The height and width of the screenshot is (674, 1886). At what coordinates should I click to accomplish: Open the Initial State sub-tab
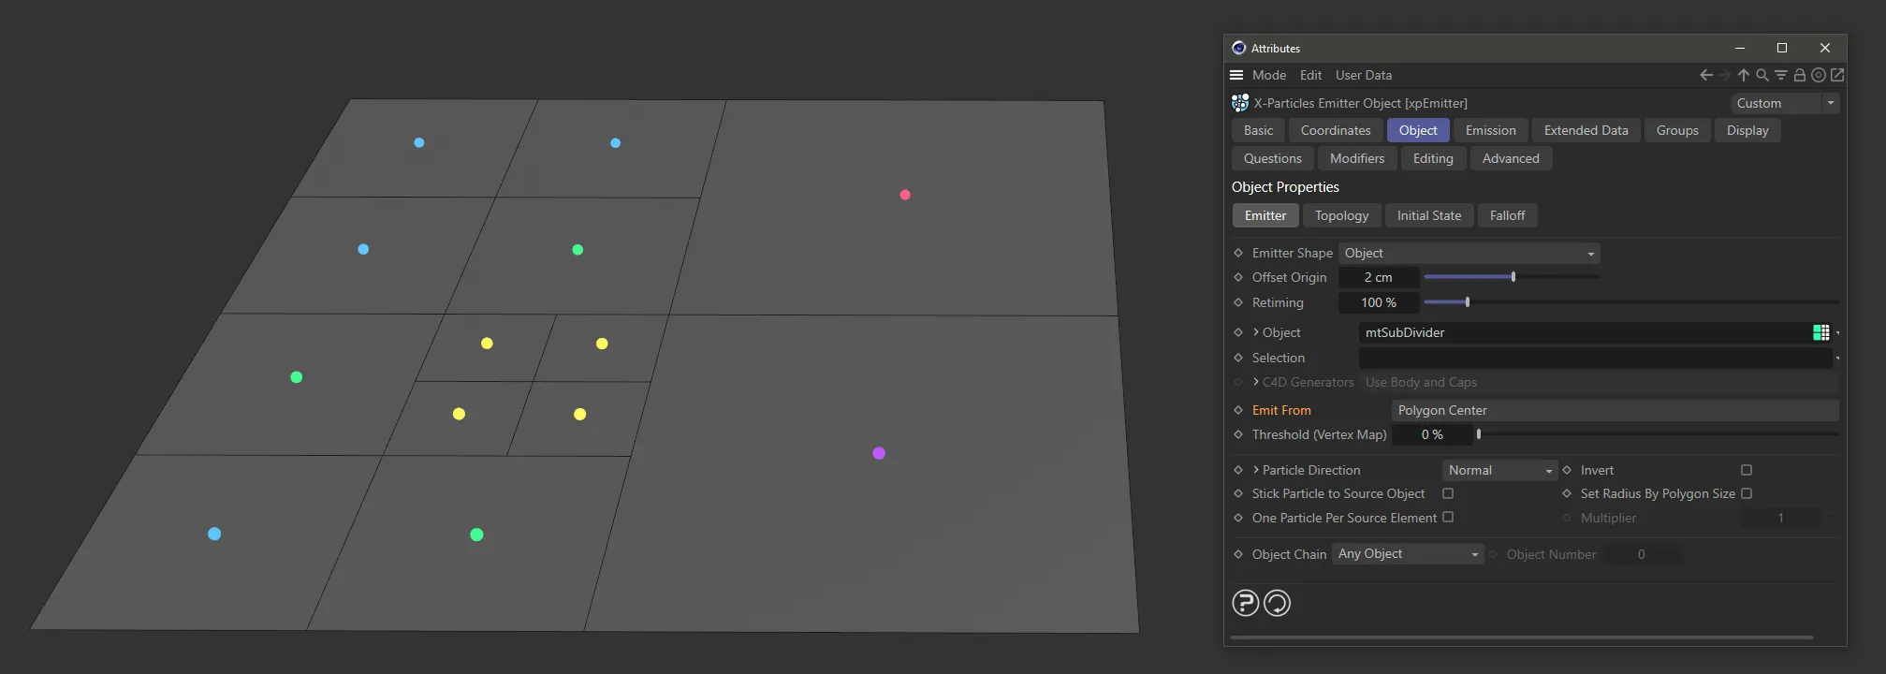(x=1429, y=215)
